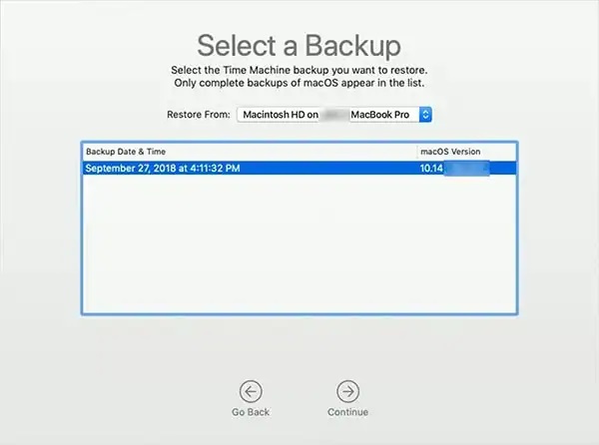The image size is (599, 445).
Task: Click the 10.14 version cell in selected row
Action: (431, 168)
